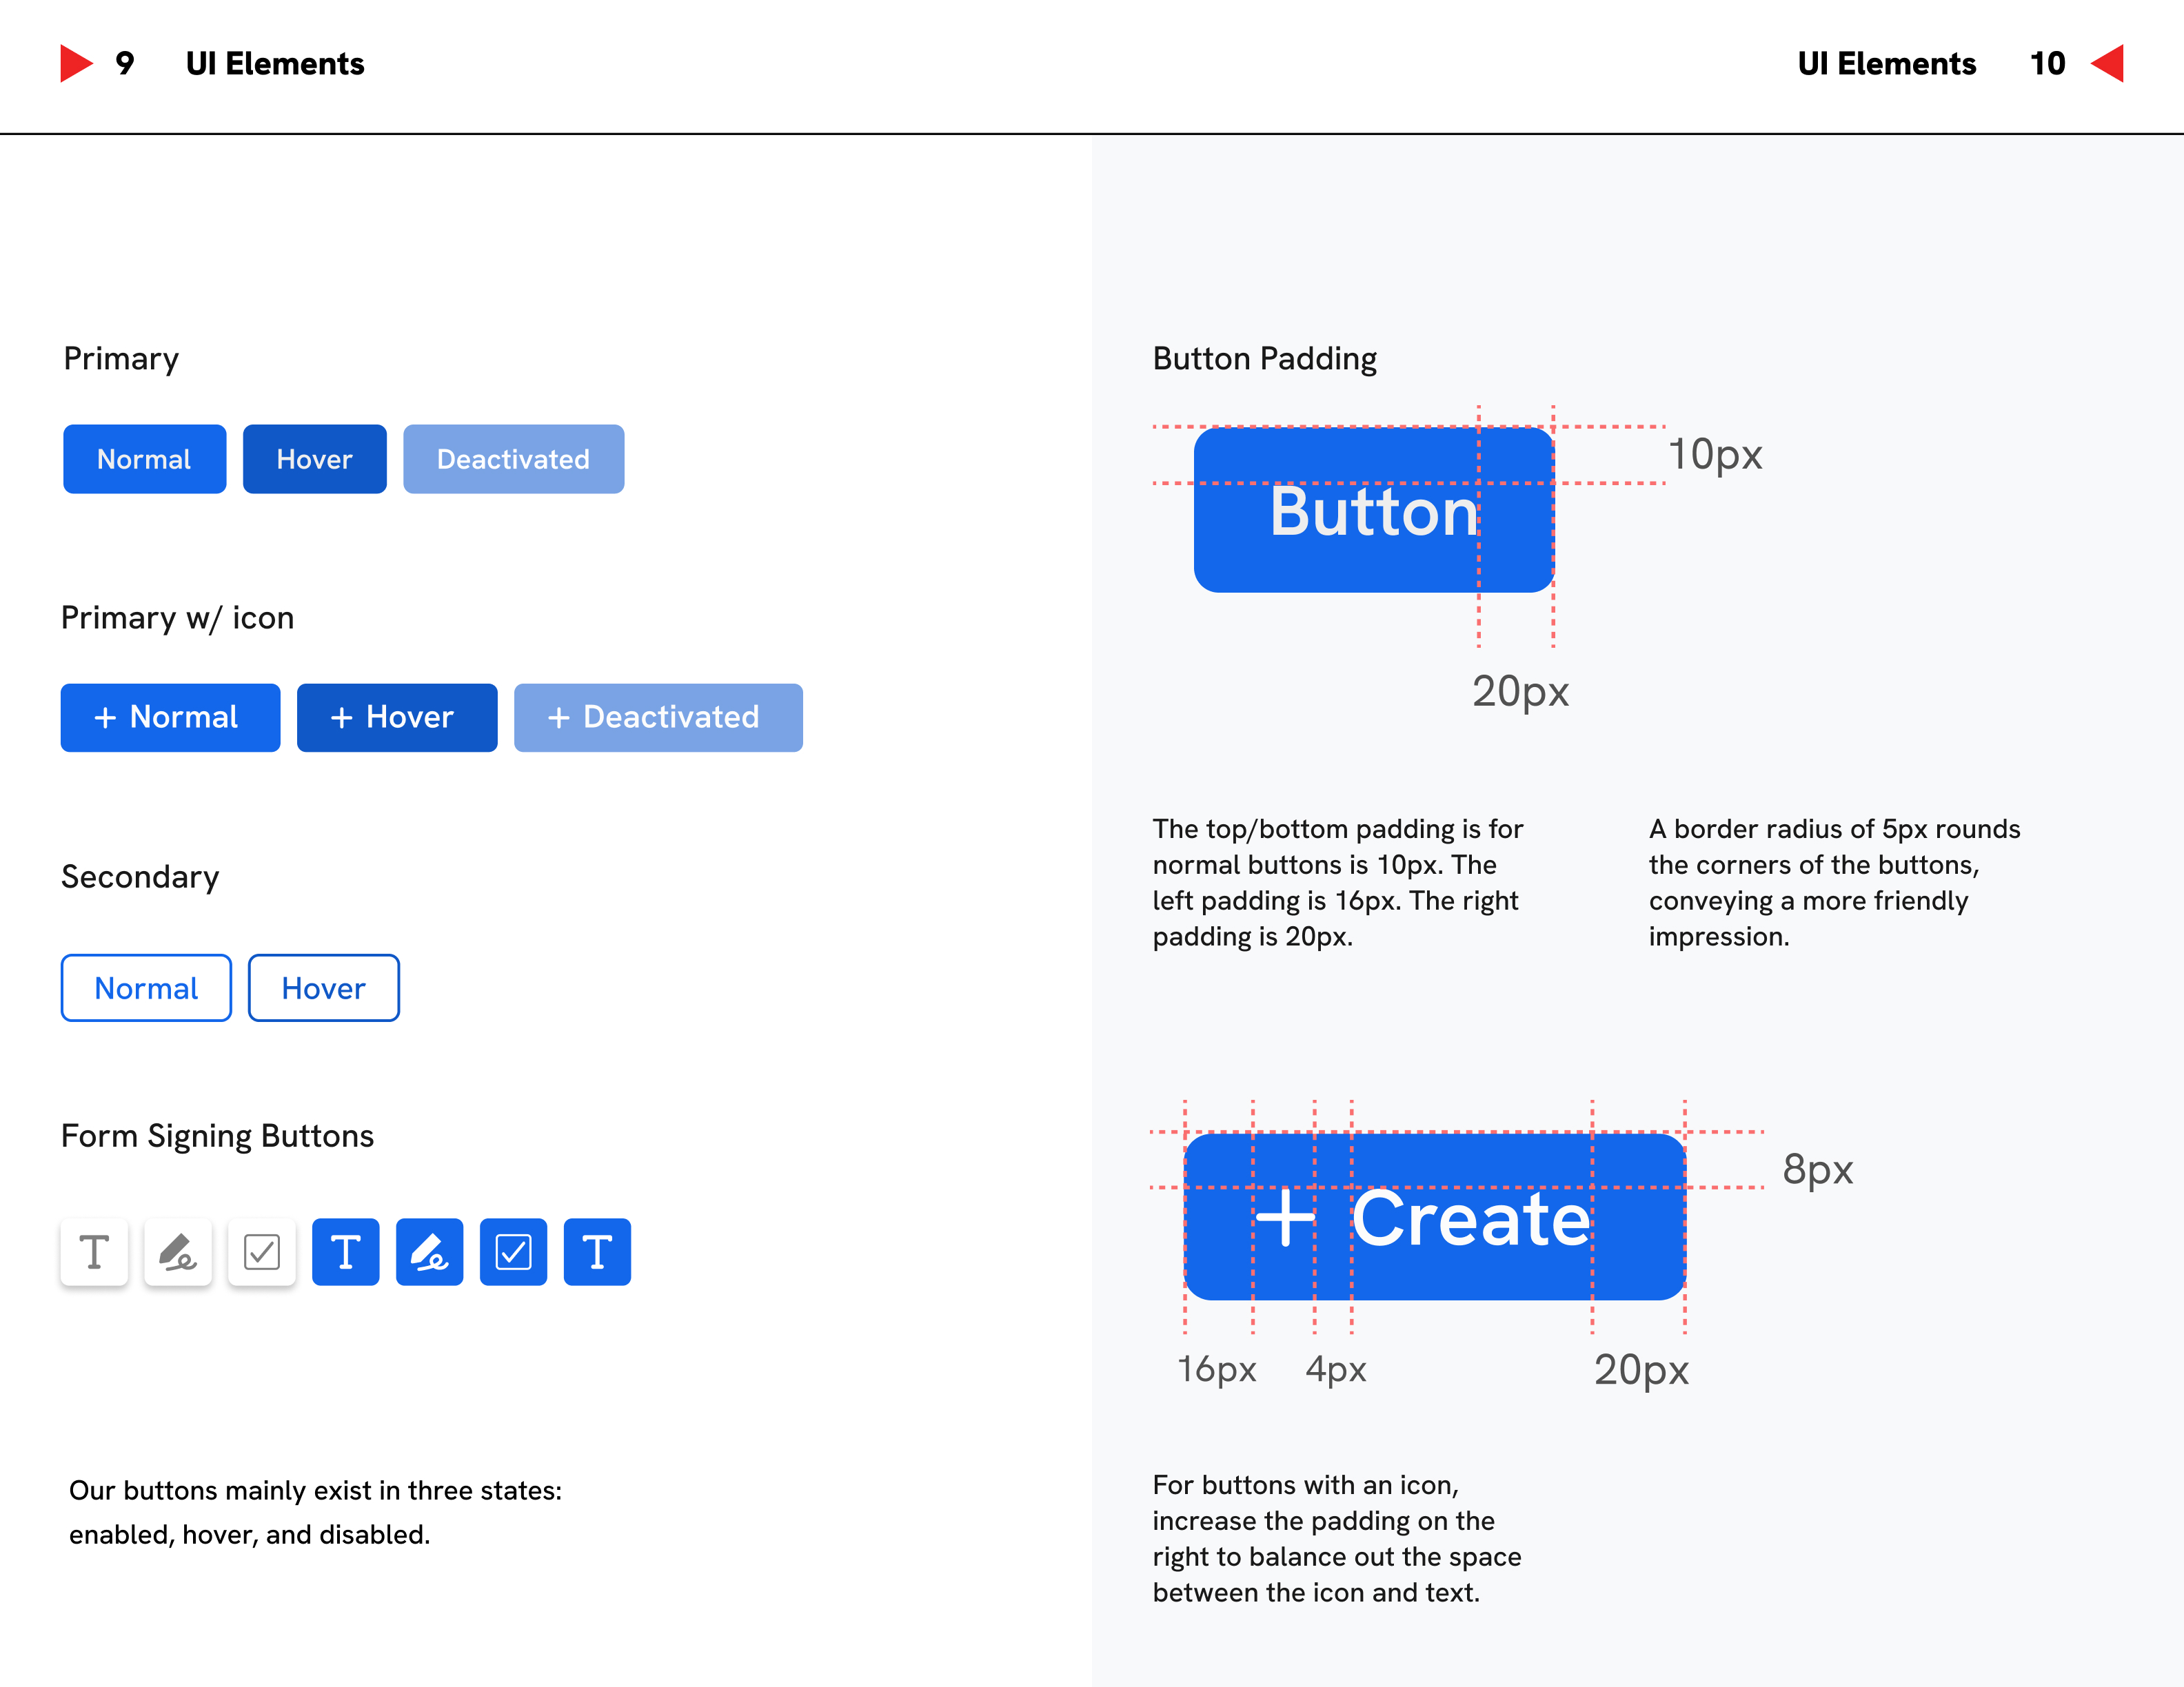Image resolution: width=2184 pixels, height=1687 pixels.
Task: Click the blue signature pen button
Action: click(x=429, y=1251)
